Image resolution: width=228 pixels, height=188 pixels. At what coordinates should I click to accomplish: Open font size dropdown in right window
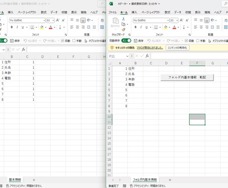(177, 20)
